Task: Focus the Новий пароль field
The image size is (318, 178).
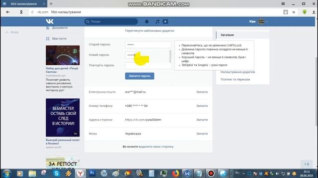Action: tap(148, 55)
